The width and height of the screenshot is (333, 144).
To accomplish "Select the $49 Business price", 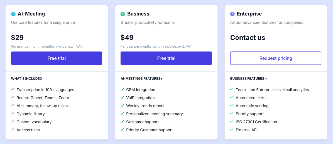I will (x=127, y=38).
